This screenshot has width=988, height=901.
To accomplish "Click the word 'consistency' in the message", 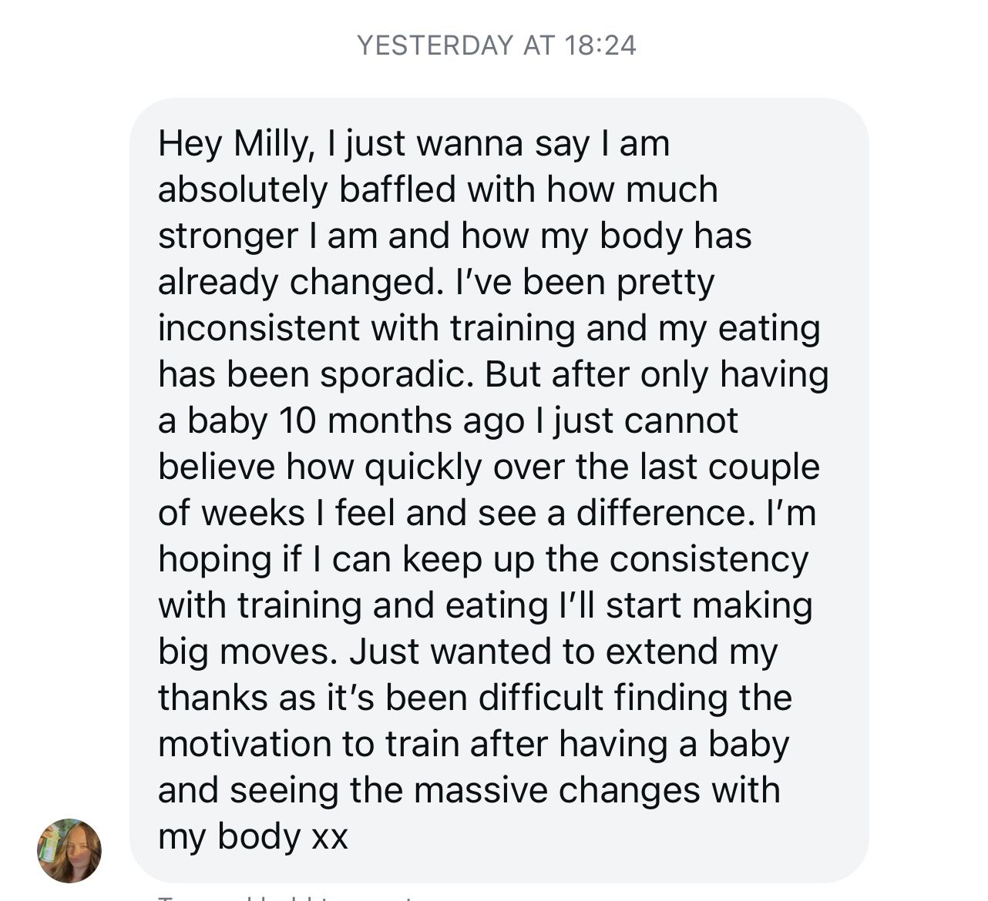I will click(708, 560).
